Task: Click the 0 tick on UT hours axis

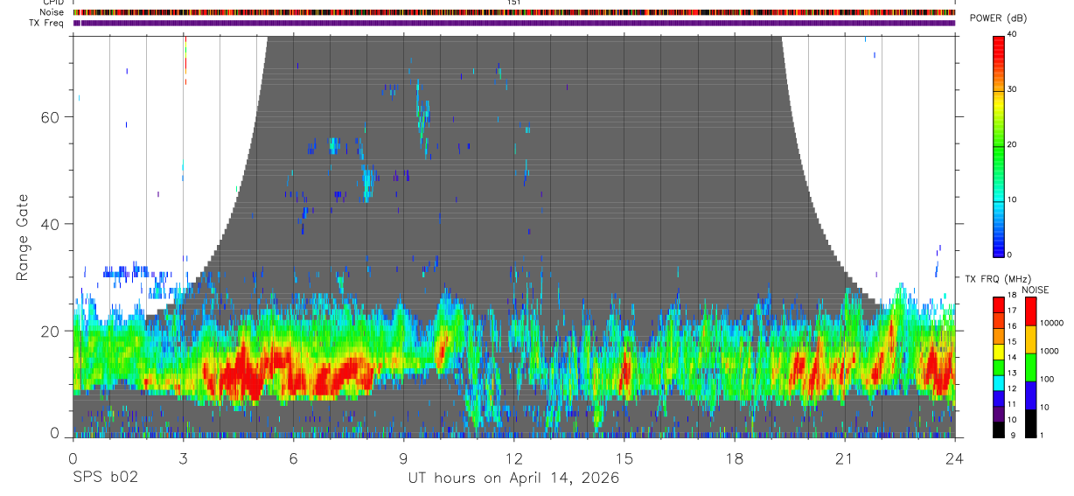Action: click(73, 458)
